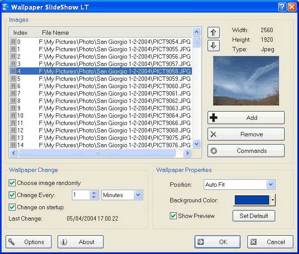Click the title bar help question mark
Screen dimensions: 299x254
[282, 7]
